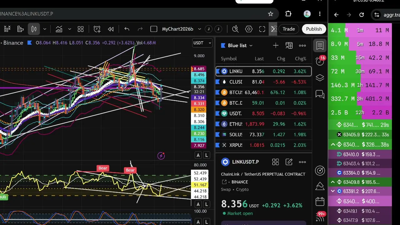The width and height of the screenshot is (400, 225).
Task: Open the news feed icon with 99+ badge
Action: coord(320,217)
